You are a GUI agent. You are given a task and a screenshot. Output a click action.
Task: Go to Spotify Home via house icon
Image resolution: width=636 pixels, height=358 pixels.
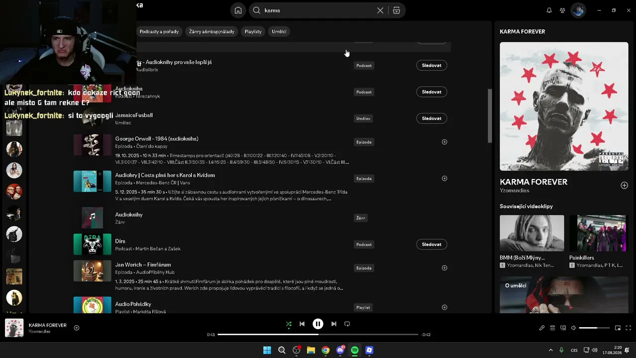pos(238,10)
